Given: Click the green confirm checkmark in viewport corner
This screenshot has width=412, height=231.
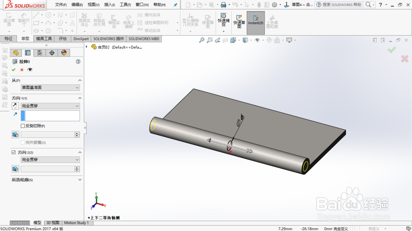Looking at the screenshot, I should pyautogui.click(x=391, y=49).
